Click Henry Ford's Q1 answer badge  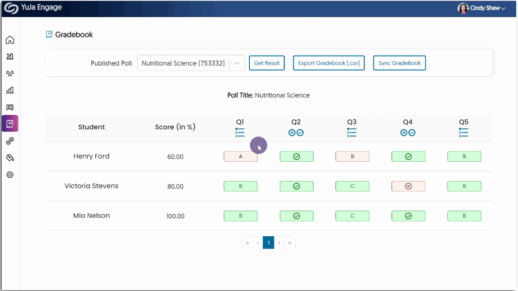click(240, 156)
